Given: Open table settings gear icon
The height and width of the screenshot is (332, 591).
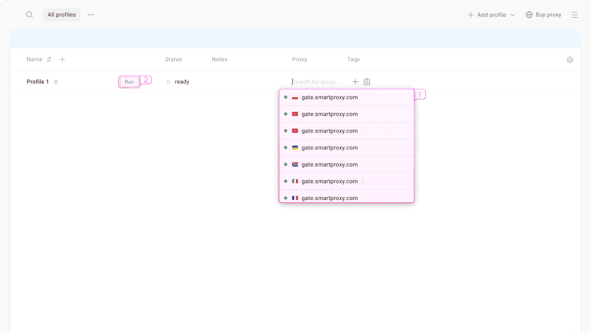Looking at the screenshot, I should pos(570,60).
